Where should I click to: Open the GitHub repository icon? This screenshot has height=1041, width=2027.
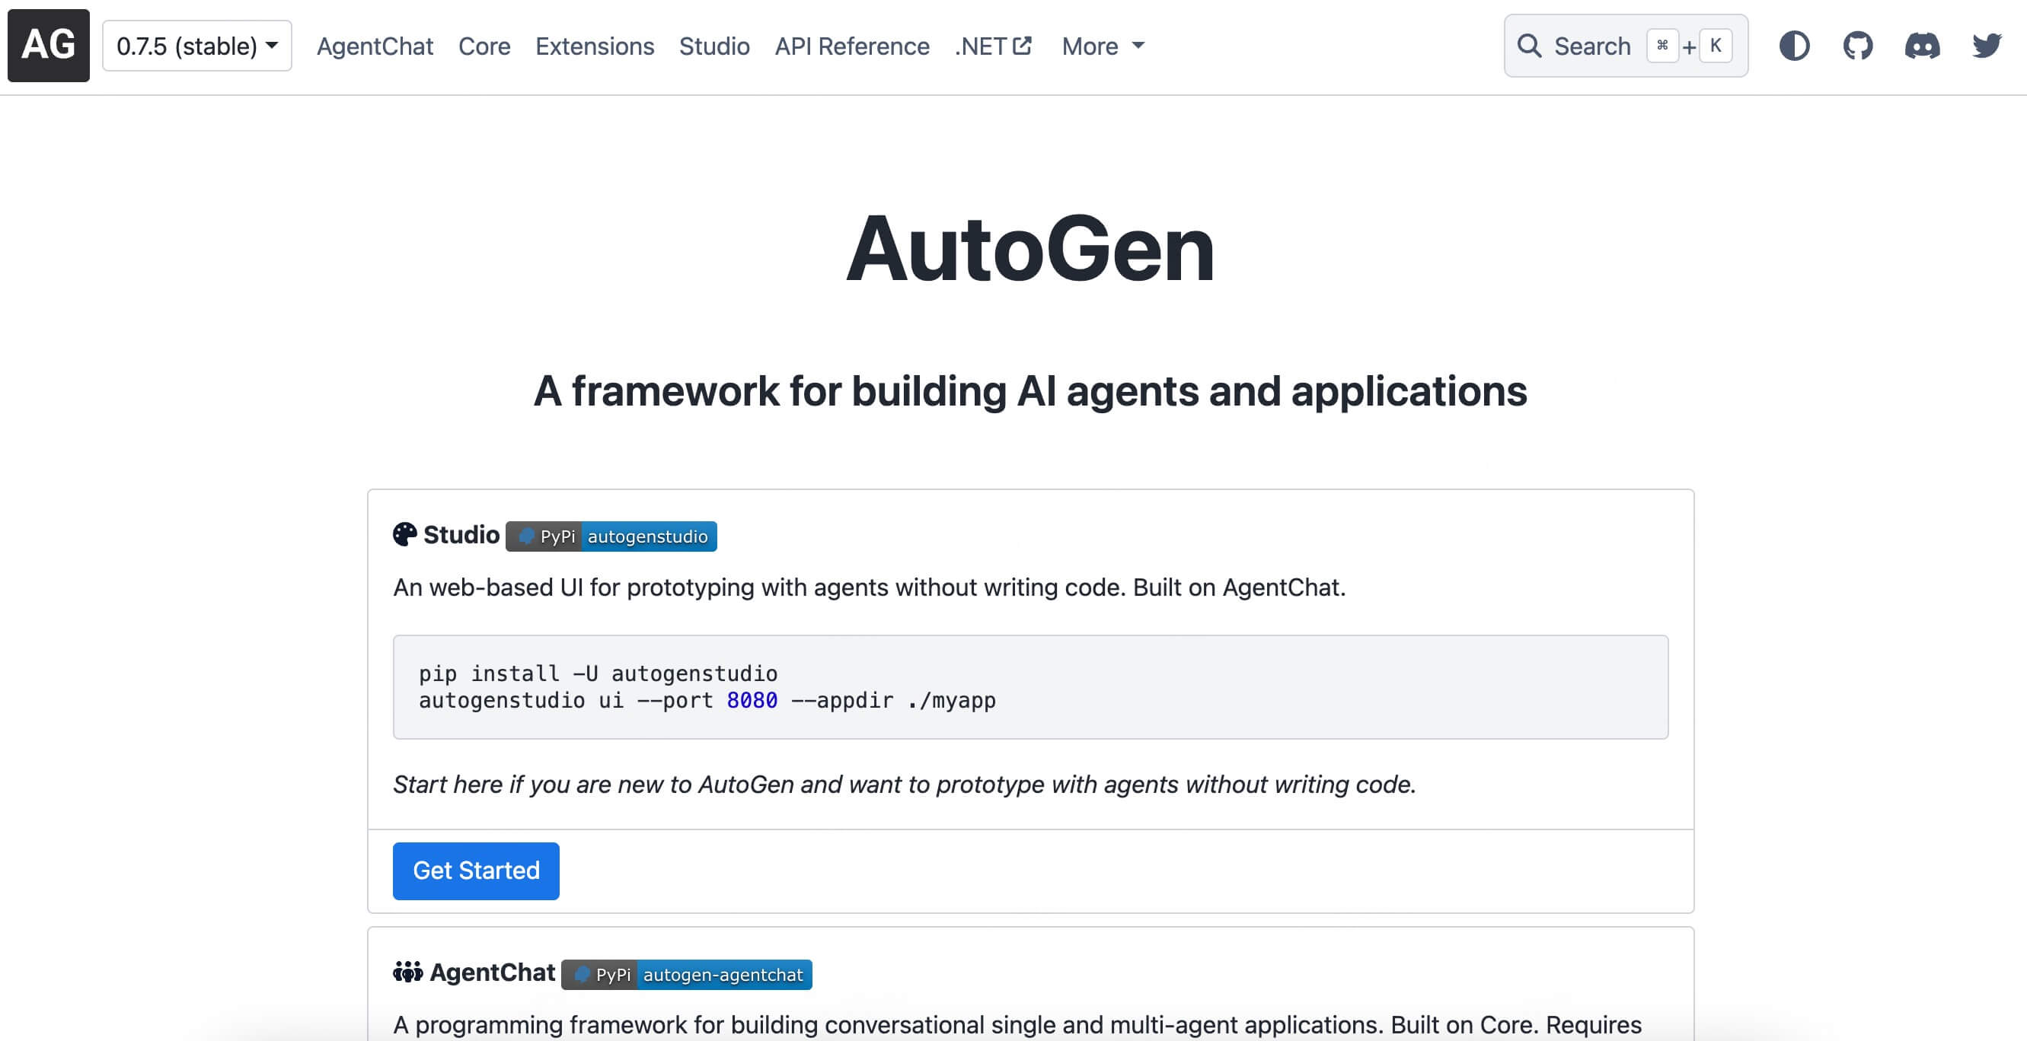(1858, 46)
